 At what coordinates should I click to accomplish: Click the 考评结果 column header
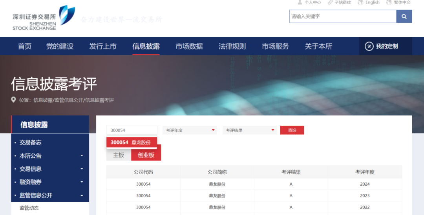pos(291,172)
